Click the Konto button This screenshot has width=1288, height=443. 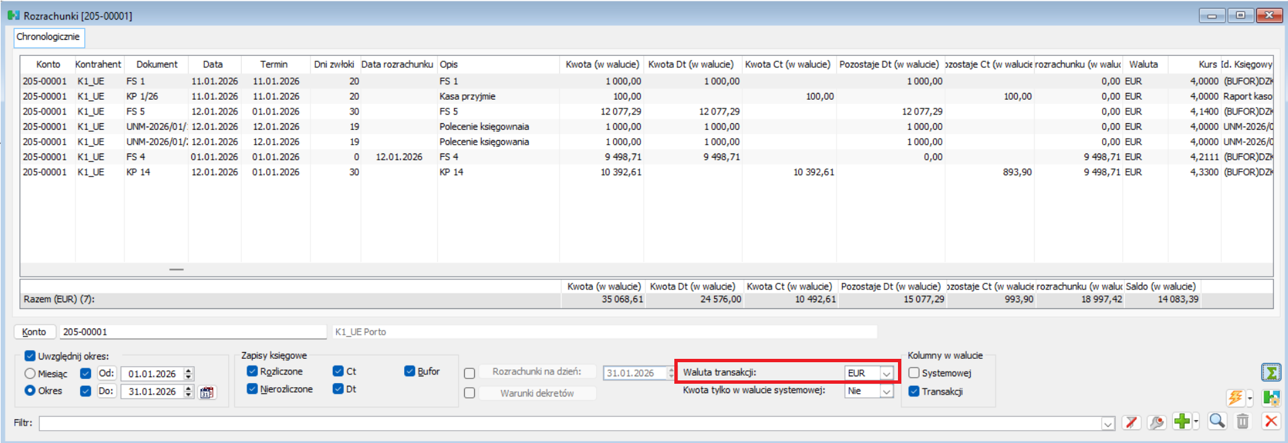point(34,332)
